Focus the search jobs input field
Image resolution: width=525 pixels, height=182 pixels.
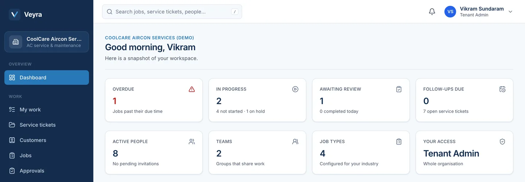172,12
